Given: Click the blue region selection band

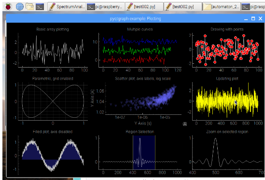Looking at the screenshot, I should coord(144,152).
